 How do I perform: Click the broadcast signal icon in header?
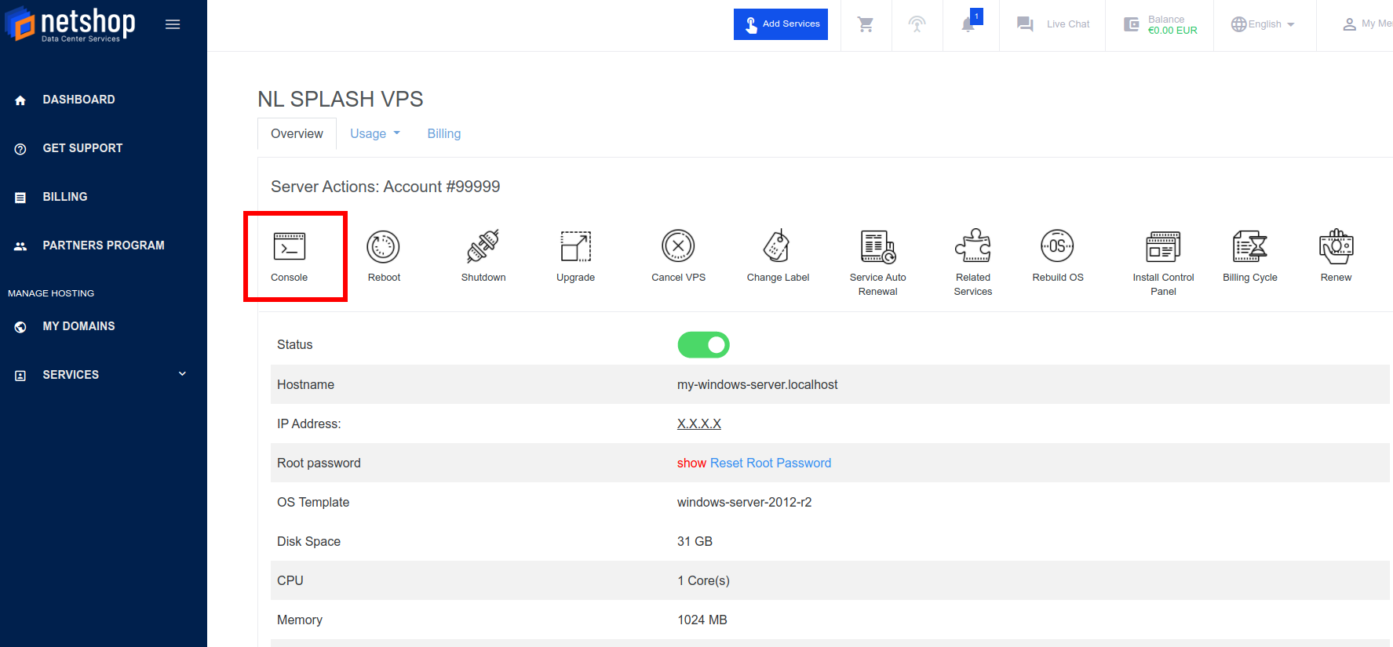coord(917,24)
